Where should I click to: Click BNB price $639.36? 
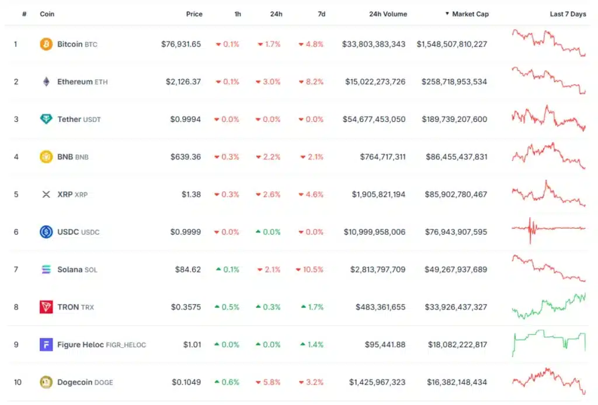185,156
